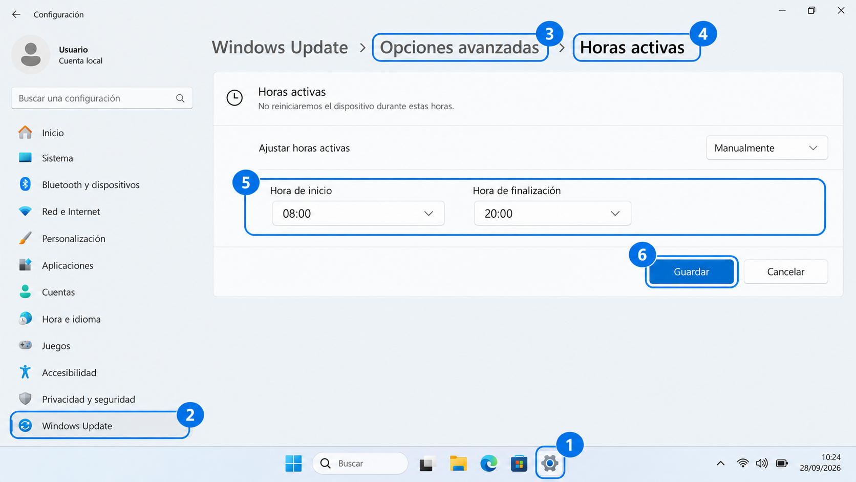856x482 pixels.
Task: Open the Hora de finalización 20:00 dropdown
Action: (552, 213)
